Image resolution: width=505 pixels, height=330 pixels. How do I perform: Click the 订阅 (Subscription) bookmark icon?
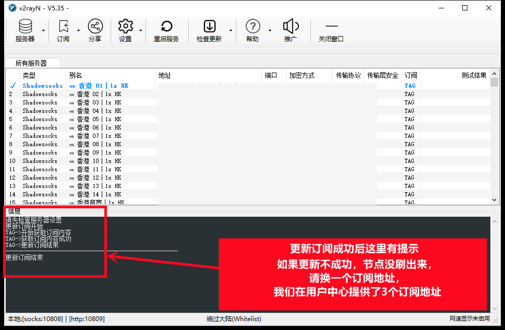63,27
